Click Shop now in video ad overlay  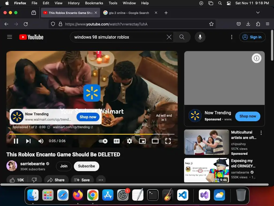point(88,117)
